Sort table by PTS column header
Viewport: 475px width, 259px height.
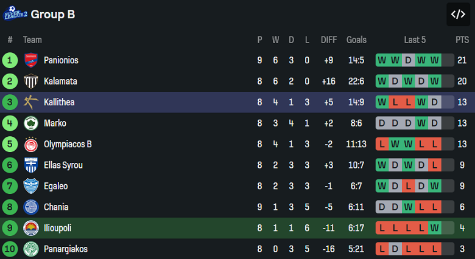click(x=462, y=40)
